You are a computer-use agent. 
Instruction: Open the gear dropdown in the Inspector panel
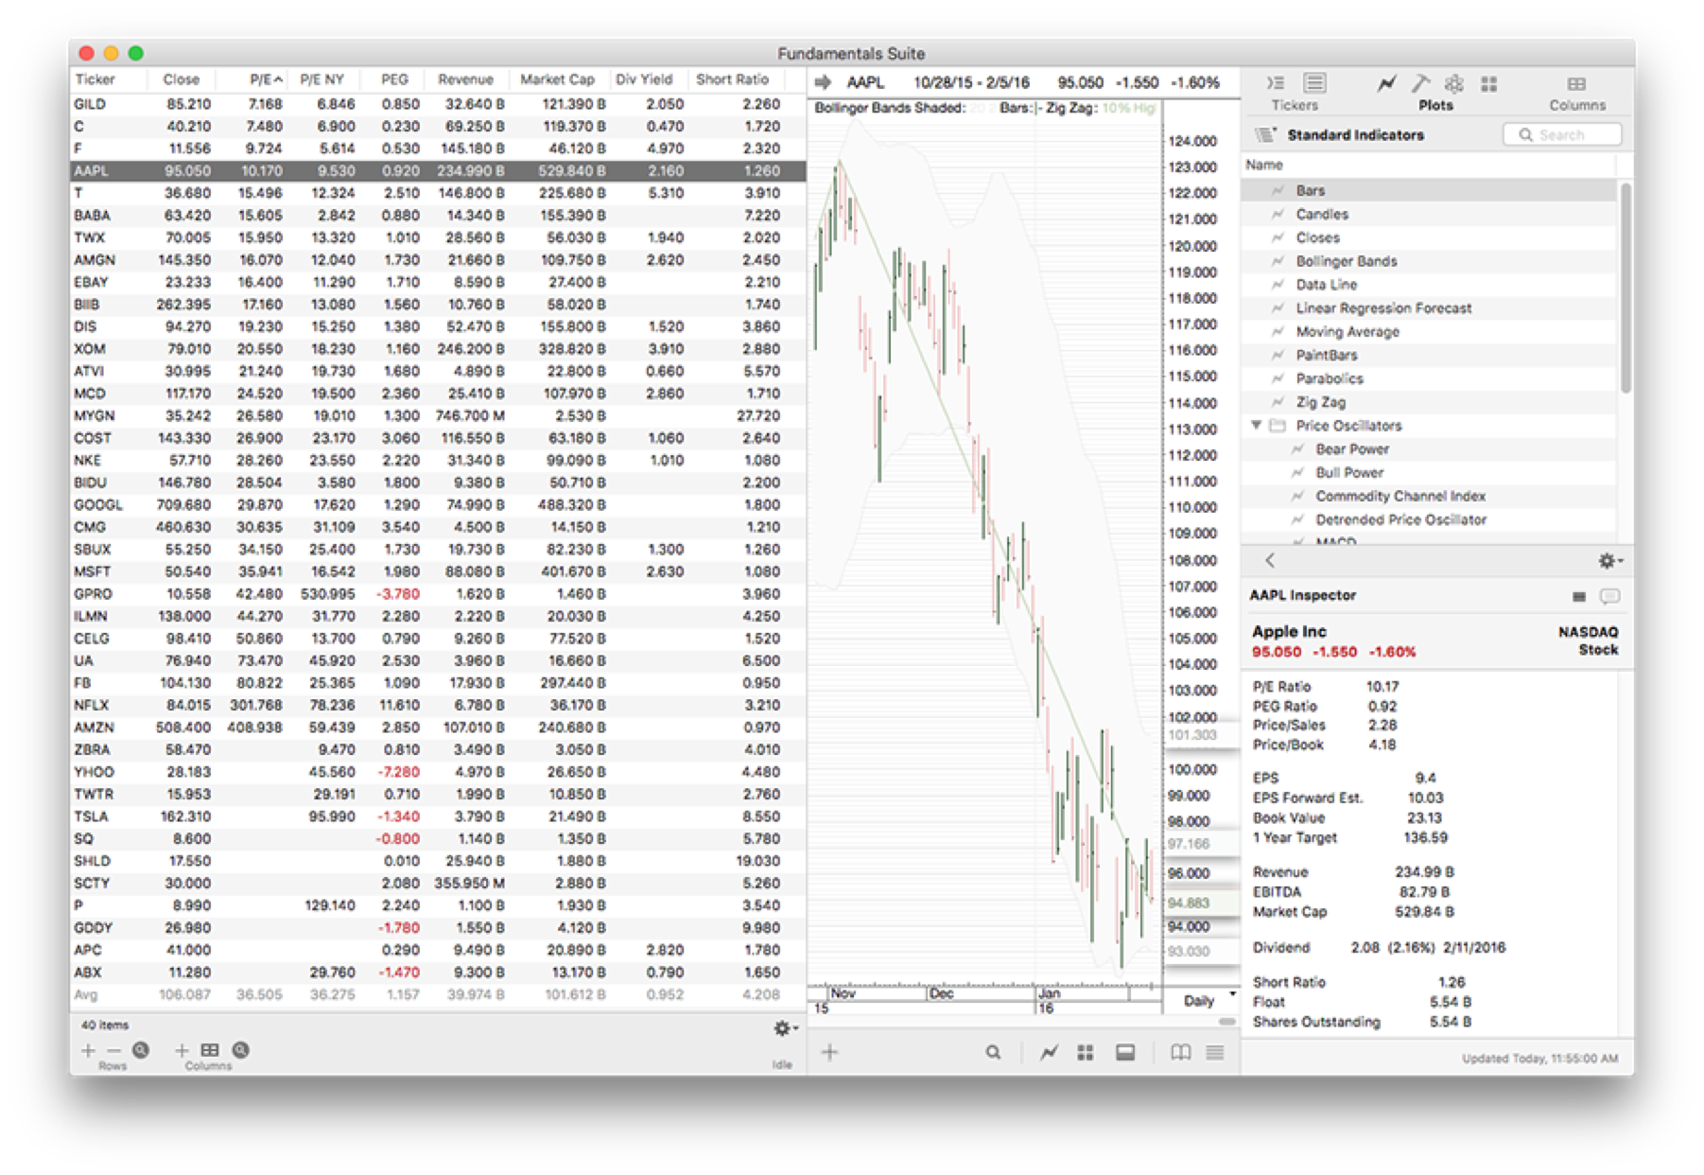pyautogui.click(x=1608, y=560)
